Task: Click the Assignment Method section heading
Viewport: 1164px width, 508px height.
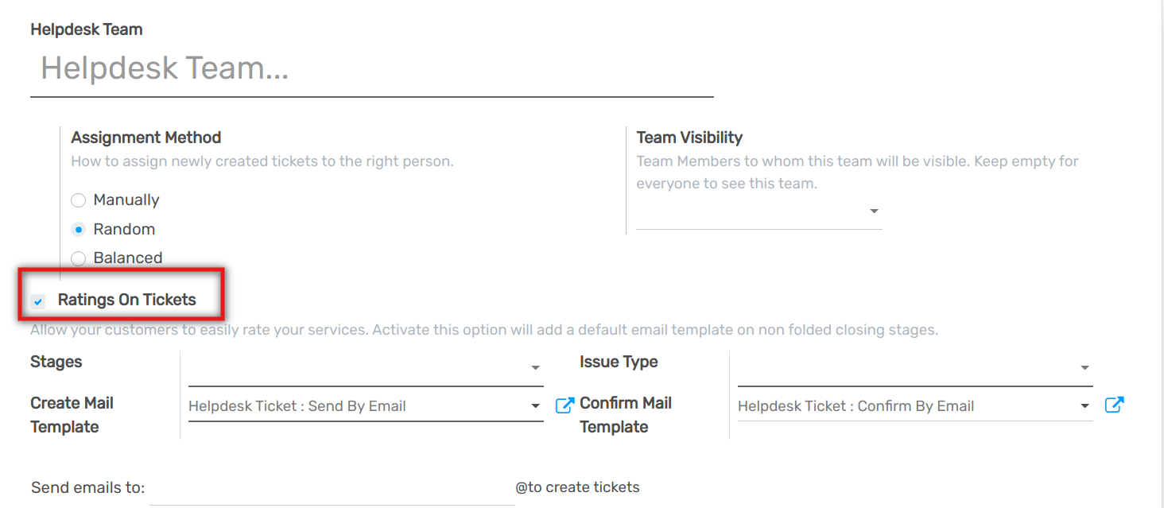Action: point(145,138)
